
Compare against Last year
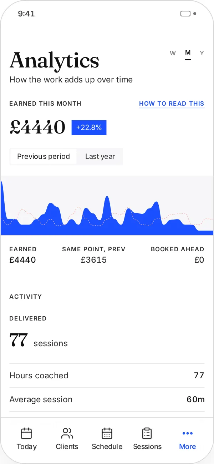[100, 156]
